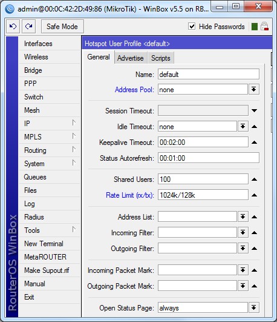Open the Interfaces menu

(49, 44)
